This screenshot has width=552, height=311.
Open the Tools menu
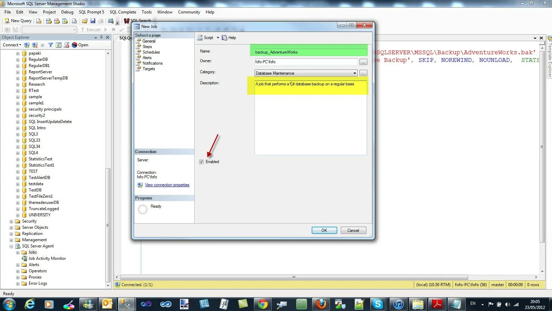click(146, 12)
